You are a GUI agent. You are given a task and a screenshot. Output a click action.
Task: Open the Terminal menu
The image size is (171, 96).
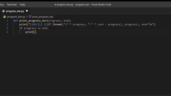[x=12, y=5]
